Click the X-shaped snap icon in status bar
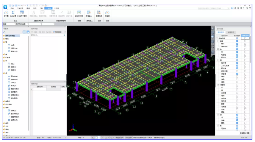This screenshot has width=255, height=142. click(x=102, y=137)
